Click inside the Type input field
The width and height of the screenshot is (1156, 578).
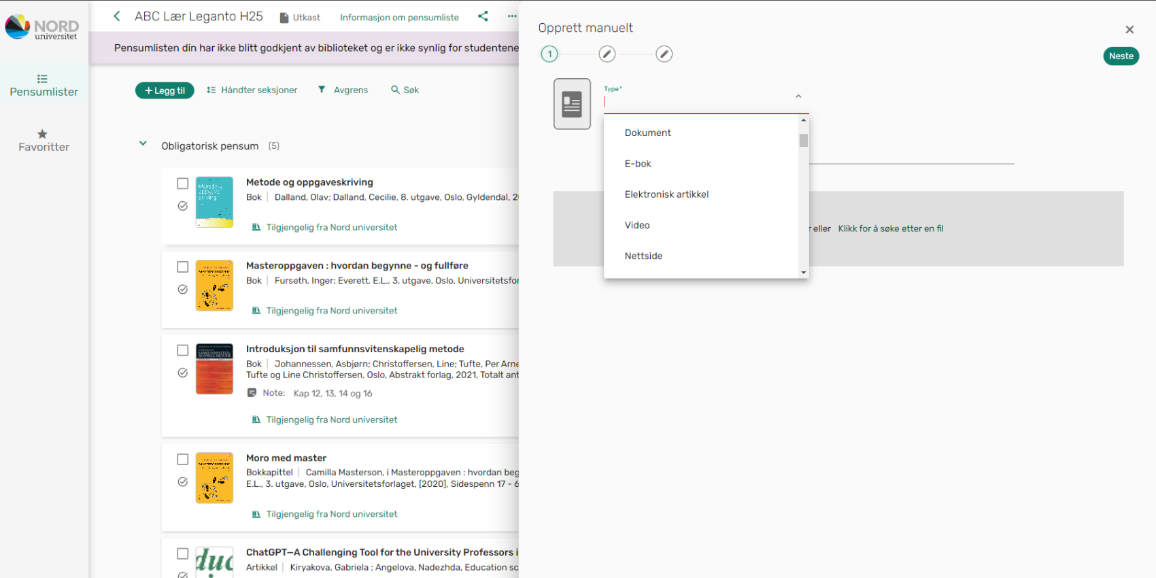pyautogui.click(x=697, y=102)
